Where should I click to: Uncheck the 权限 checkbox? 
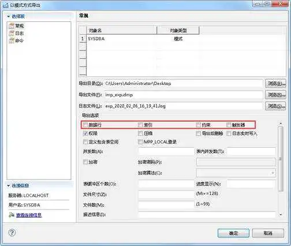(x=85, y=133)
